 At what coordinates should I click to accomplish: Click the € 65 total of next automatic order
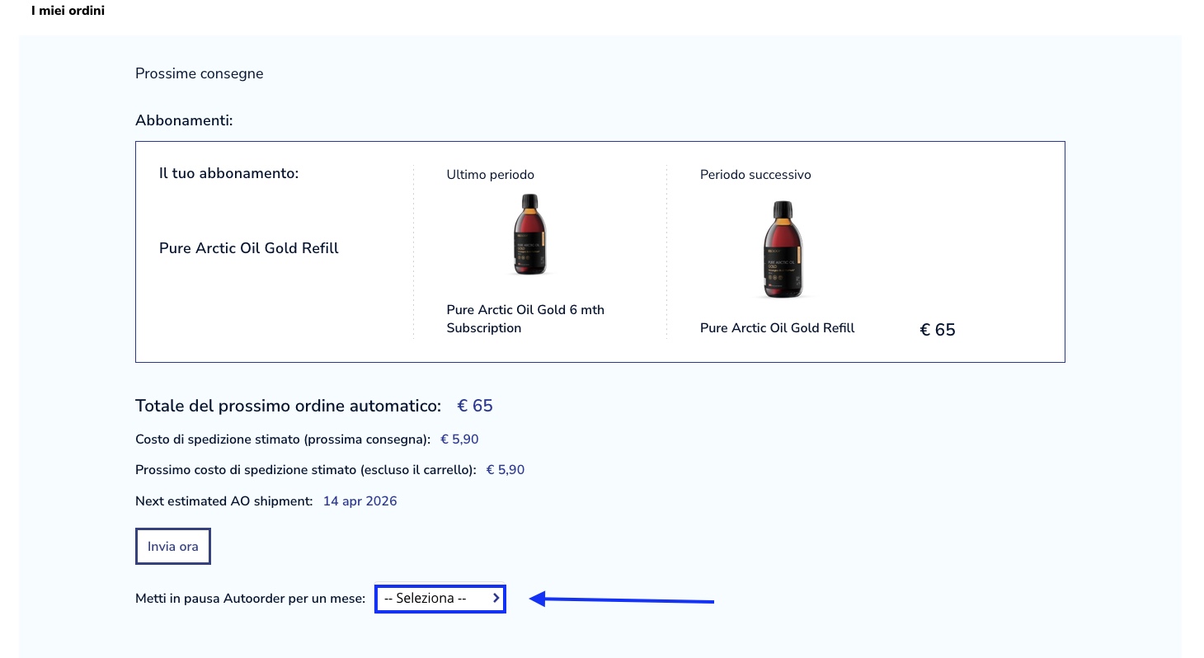[475, 406]
